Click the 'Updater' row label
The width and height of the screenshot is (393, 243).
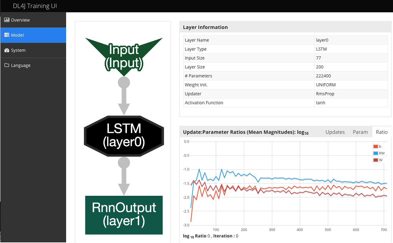click(193, 94)
